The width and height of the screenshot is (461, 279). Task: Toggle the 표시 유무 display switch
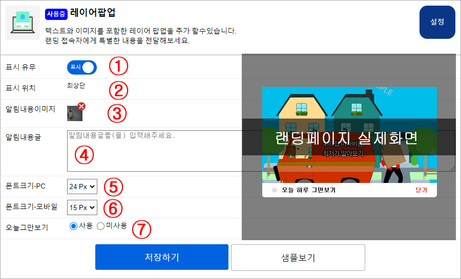tap(82, 67)
